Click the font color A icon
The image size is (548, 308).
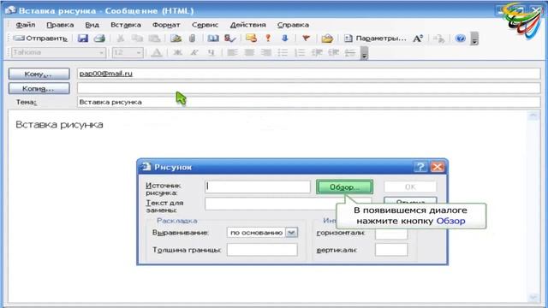coord(157,53)
